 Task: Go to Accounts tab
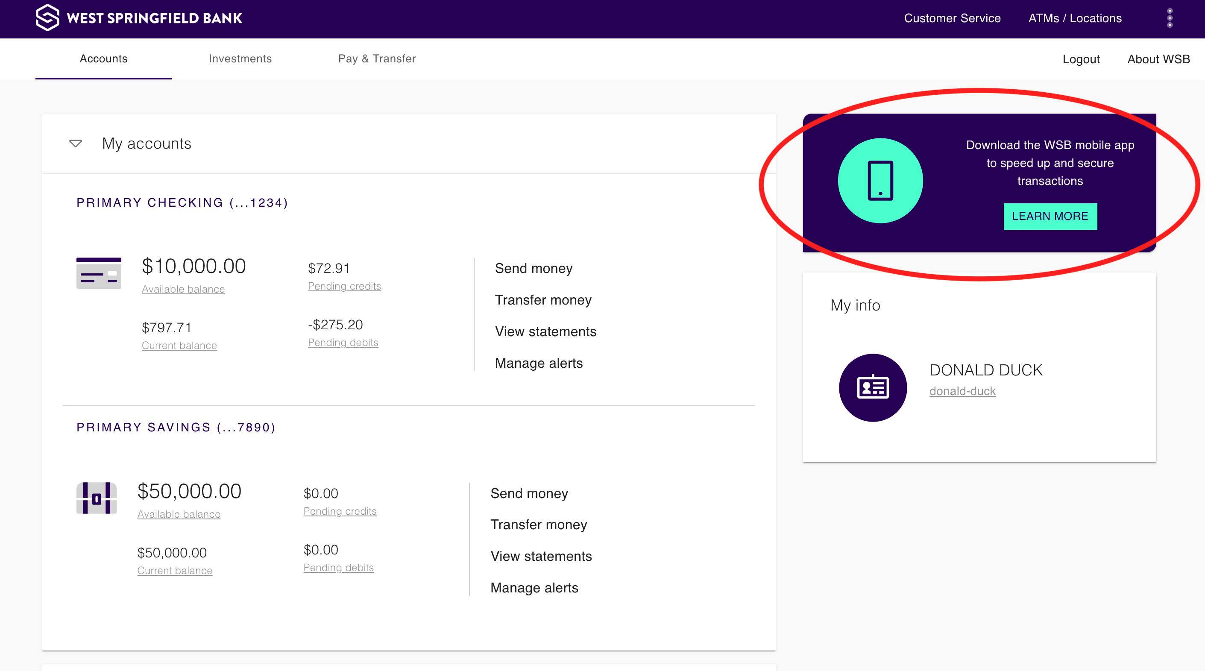(103, 59)
